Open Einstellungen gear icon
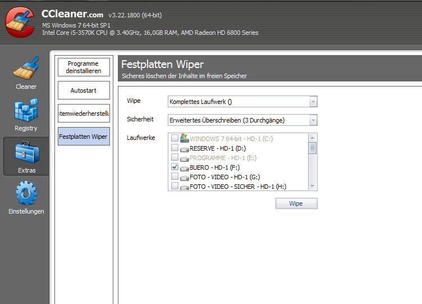The width and height of the screenshot is (422, 304). click(x=26, y=193)
